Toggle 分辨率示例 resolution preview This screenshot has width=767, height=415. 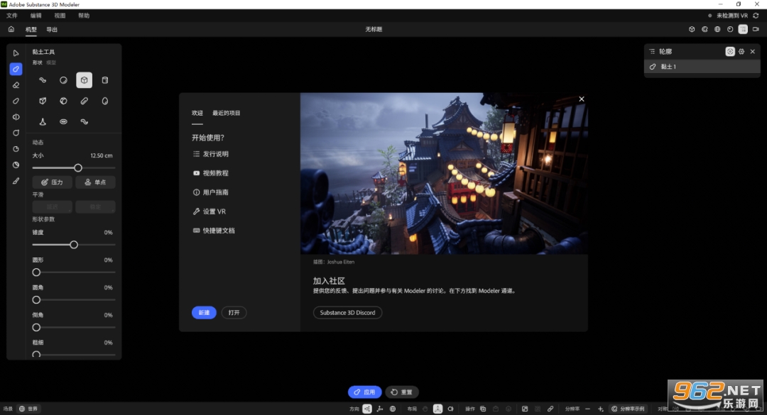pyautogui.click(x=628, y=409)
